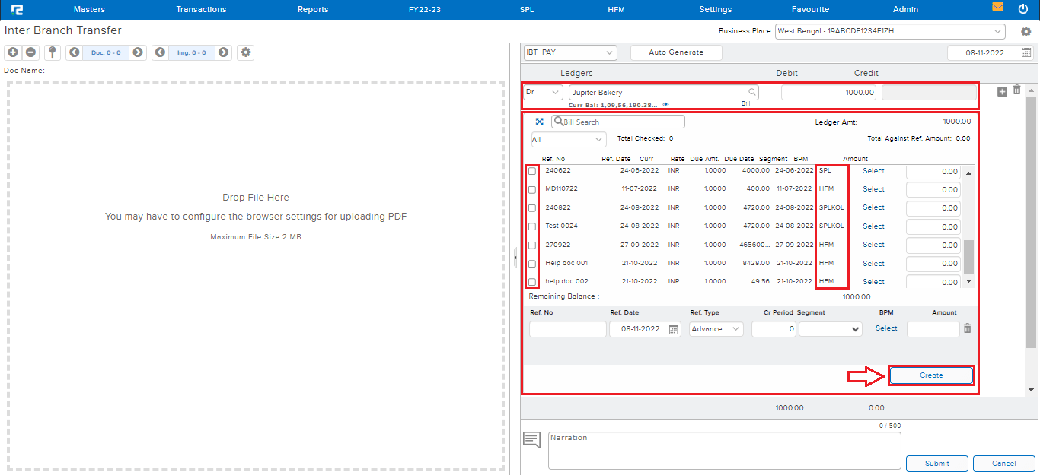Click the zoom in plus icon
This screenshot has height=475, width=1040.
click(x=13, y=52)
